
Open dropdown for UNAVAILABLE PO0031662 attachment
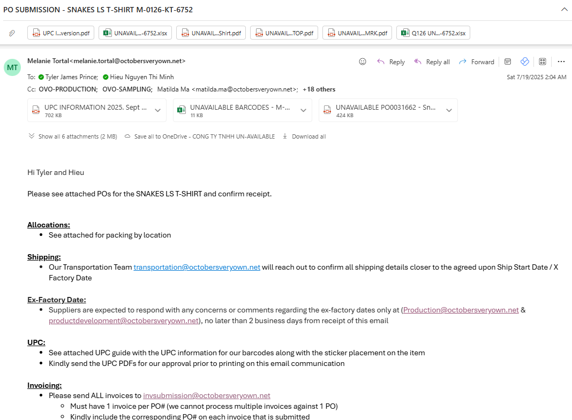click(449, 111)
